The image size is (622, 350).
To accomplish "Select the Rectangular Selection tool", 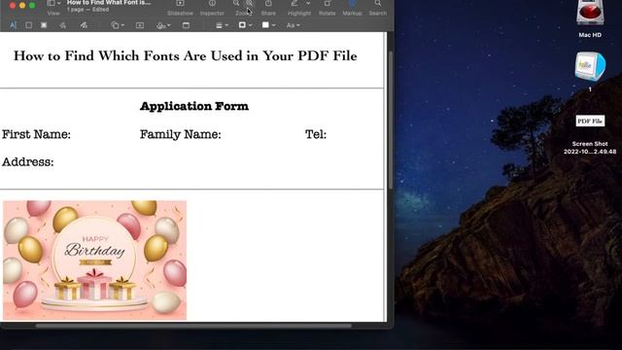I will point(28,25).
